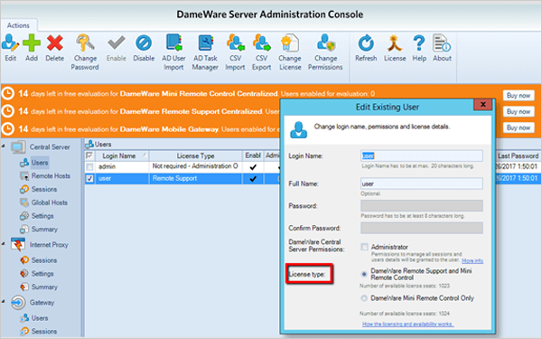Open Change Permissions from the toolbar
Image resolution: width=542 pixels, height=339 pixels.
click(325, 52)
